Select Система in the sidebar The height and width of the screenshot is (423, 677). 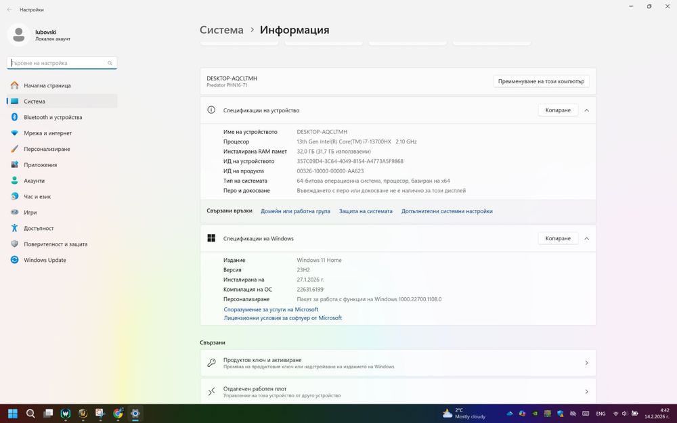tap(62, 102)
